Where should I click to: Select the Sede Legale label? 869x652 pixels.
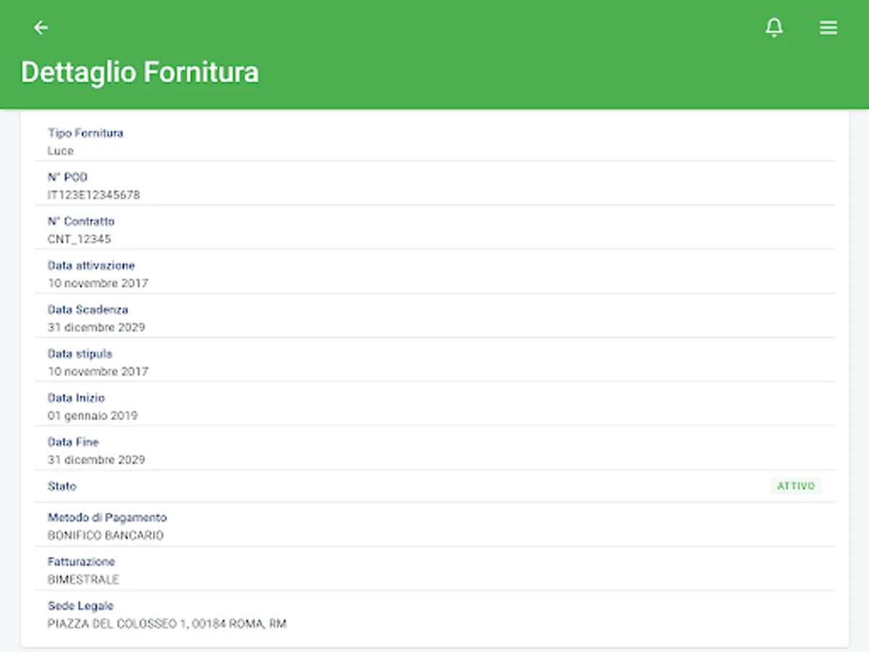pos(80,606)
